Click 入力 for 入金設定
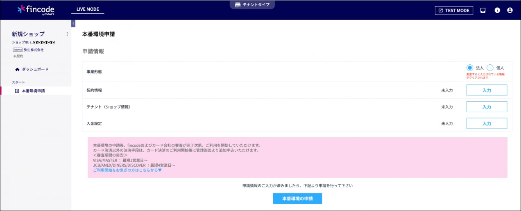Image resolution: width=521 pixels, height=211 pixels. point(487,123)
